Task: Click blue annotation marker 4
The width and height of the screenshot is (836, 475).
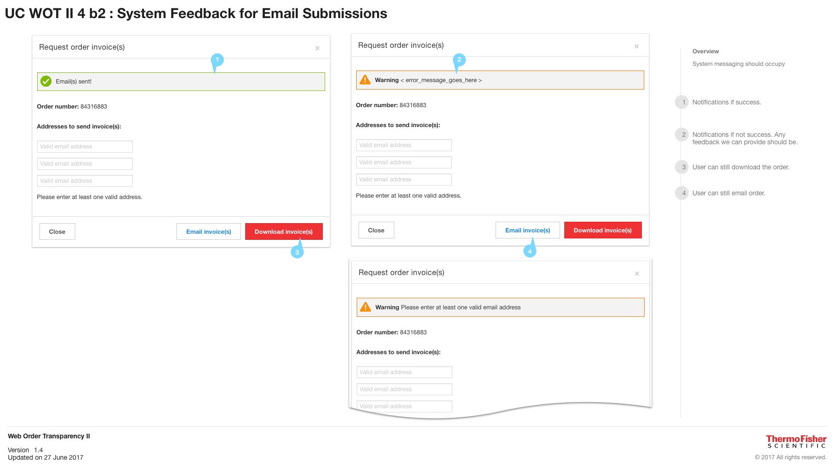Action: pos(529,251)
